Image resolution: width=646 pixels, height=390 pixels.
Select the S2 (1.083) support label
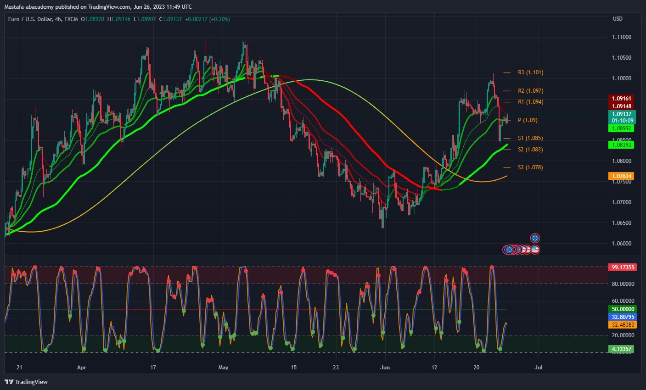pos(530,150)
